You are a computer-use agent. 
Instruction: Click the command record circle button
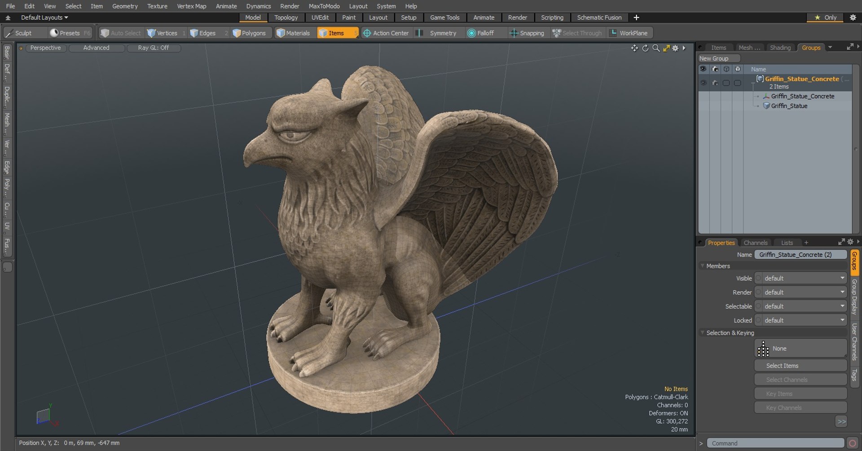pyautogui.click(x=852, y=443)
